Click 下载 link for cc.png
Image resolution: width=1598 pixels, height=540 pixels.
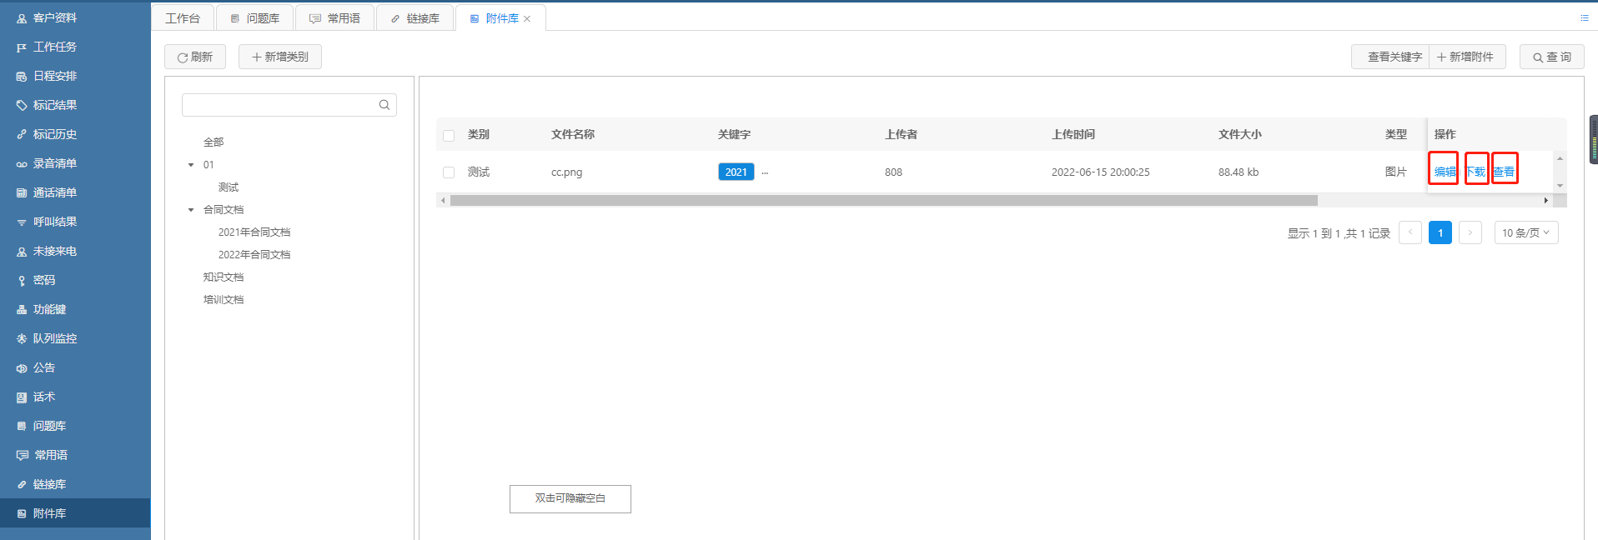1475,172
